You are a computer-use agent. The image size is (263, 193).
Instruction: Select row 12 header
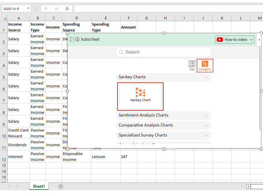[x=4, y=157]
